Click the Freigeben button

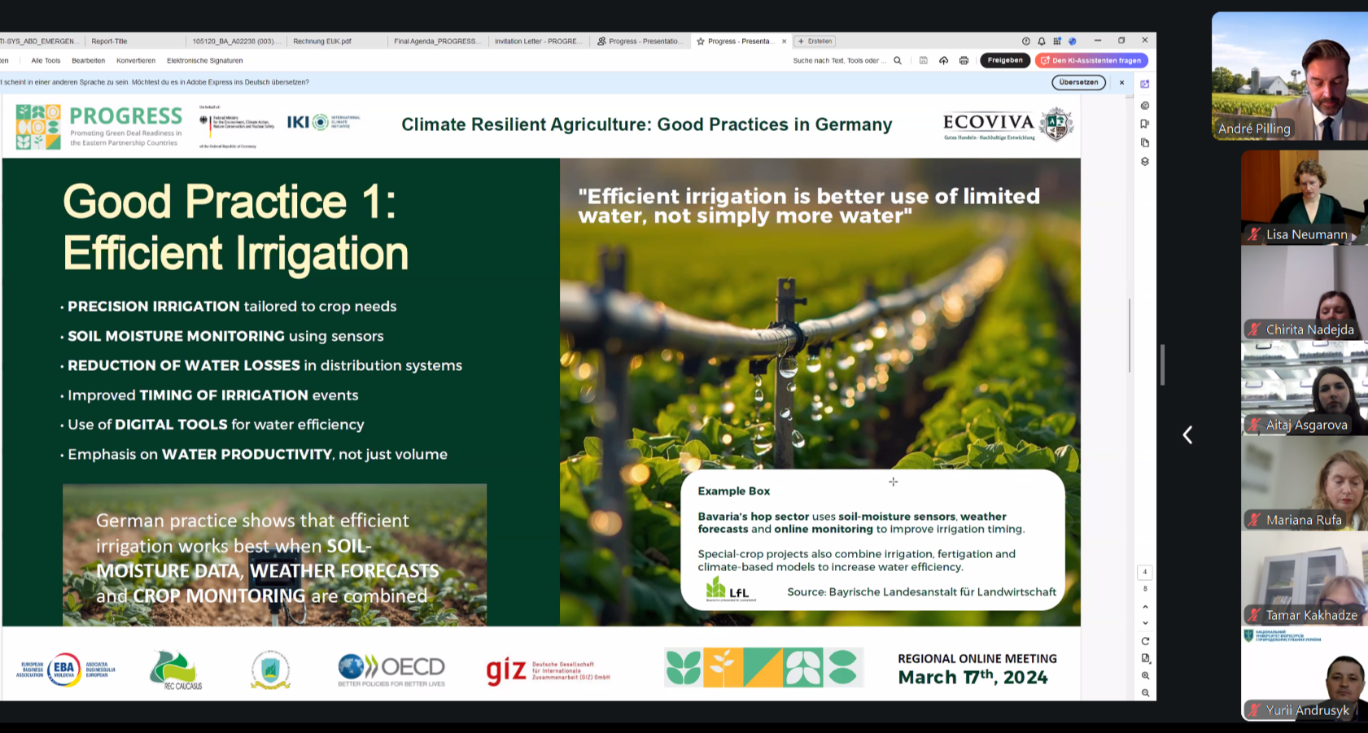pyautogui.click(x=1004, y=60)
